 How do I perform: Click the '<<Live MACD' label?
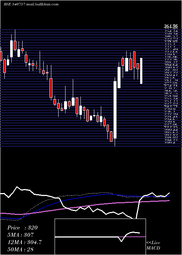tap(153, 245)
